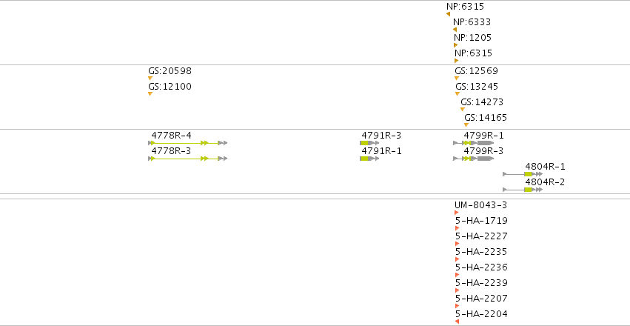Image resolution: width=630 pixels, height=326 pixels.
Task: Select the 4804R-2 transcript glyph
Action: click(523, 190)
